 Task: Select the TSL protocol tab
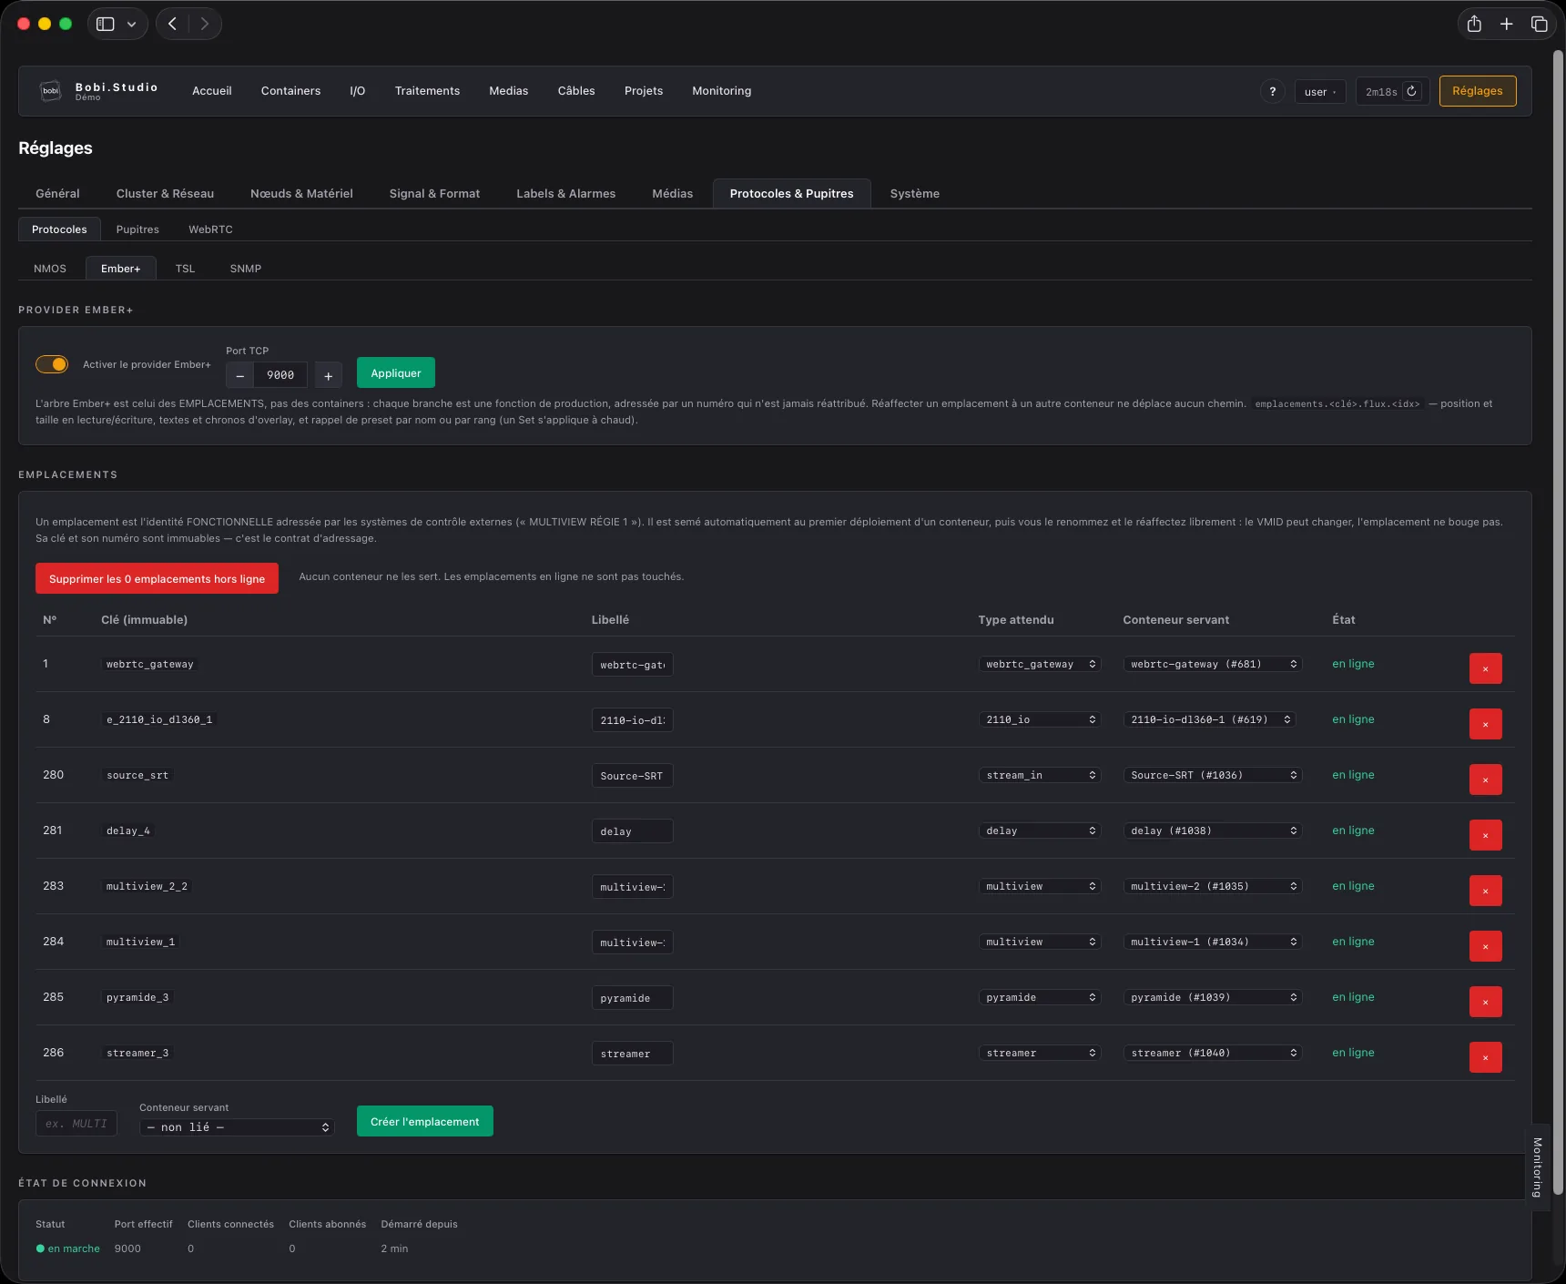185,269
